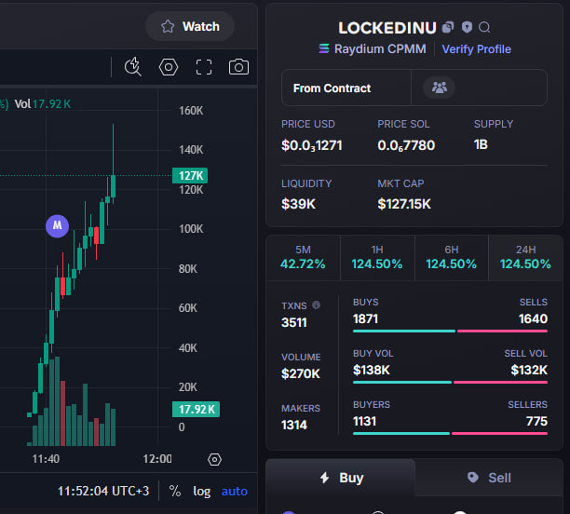Switch to the Sell tab

tap(489, 478)
